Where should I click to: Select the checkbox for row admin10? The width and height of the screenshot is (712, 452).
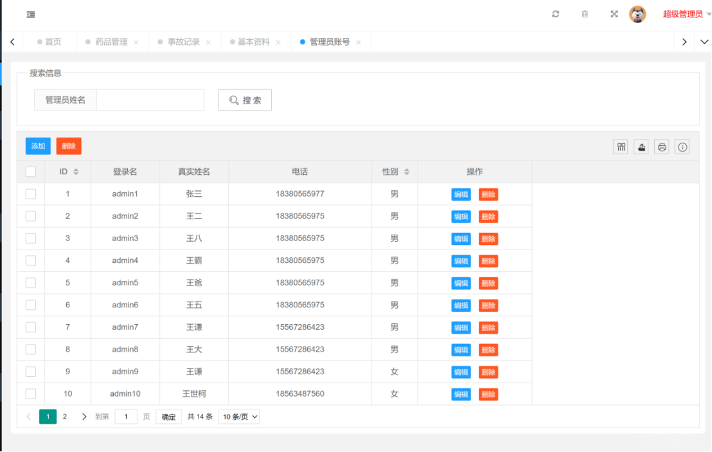pyautogui.click(x=31, y=393)
